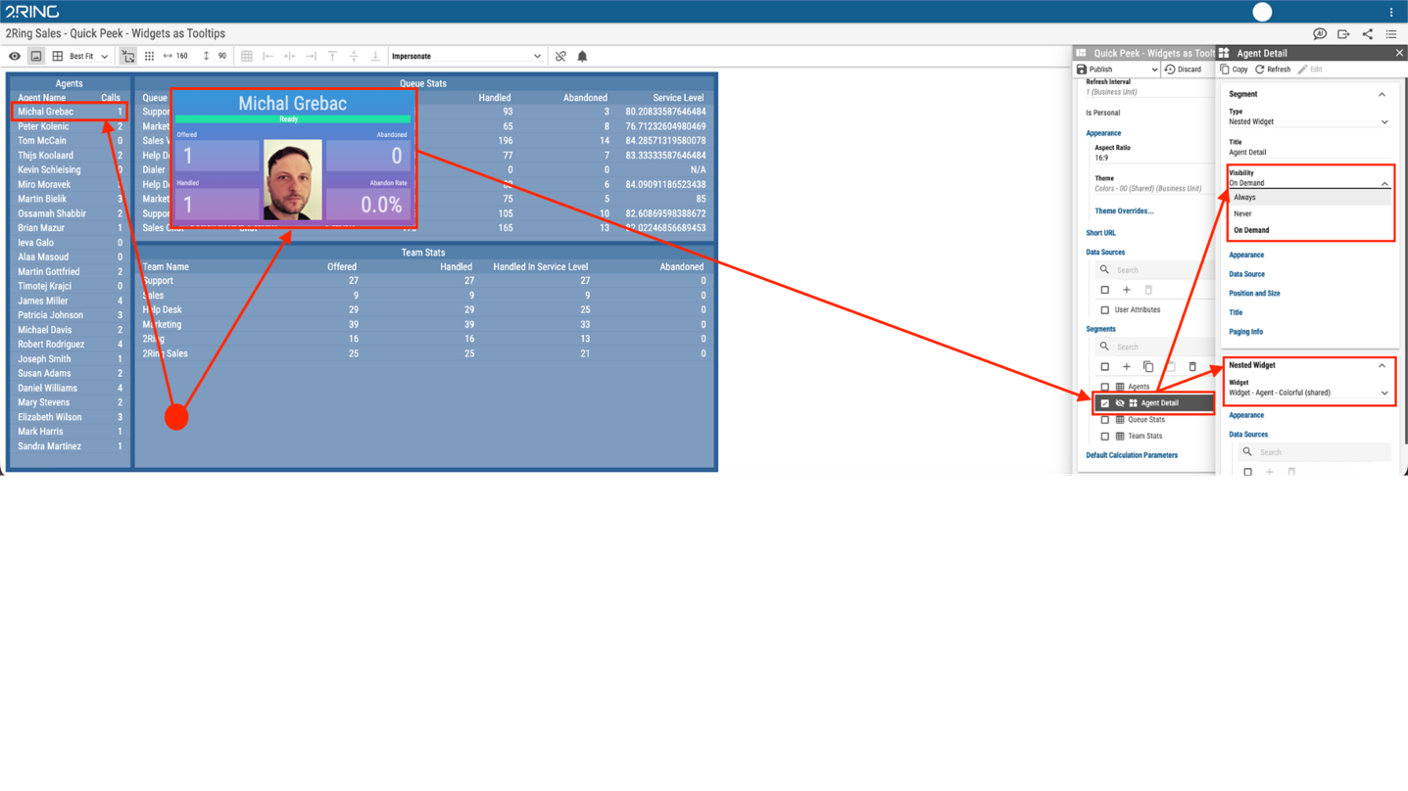Toggle the select-all checkbox under Segments search
Viewport: 1408px width, 791px height.
1104,367
